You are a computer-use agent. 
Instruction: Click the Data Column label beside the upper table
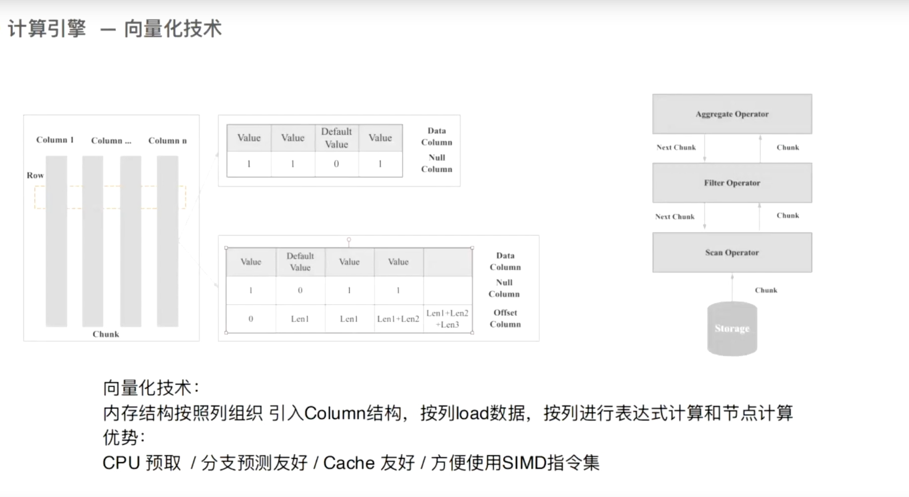tap(437, 136)
